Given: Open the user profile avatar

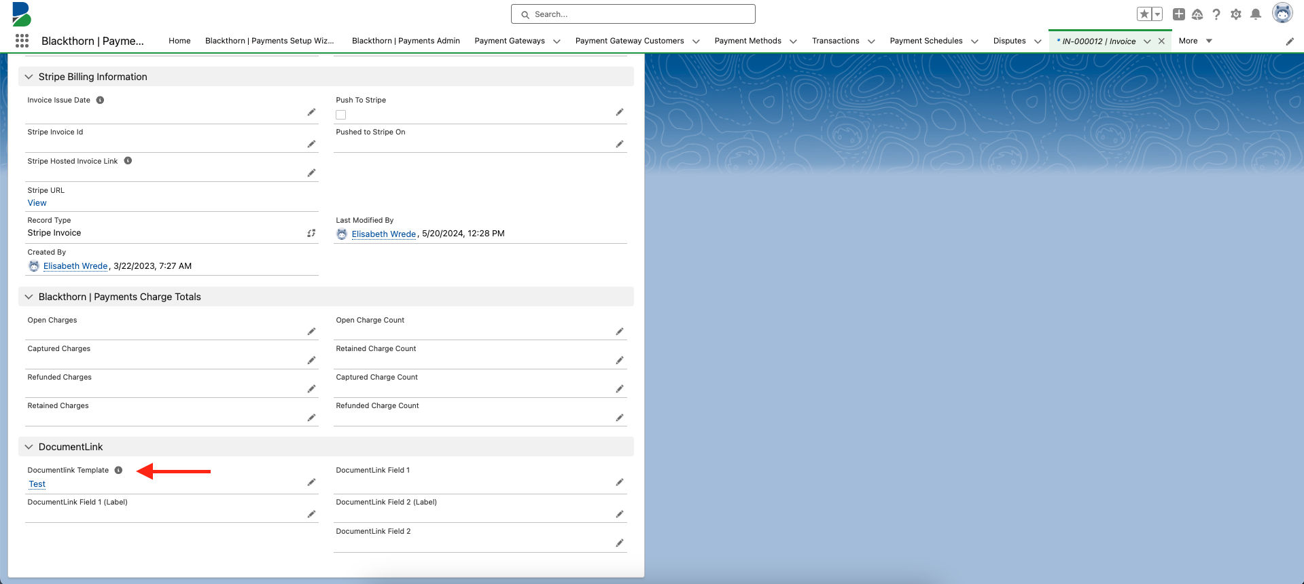Looking at the screenshot, I should tap(1282, 13).
